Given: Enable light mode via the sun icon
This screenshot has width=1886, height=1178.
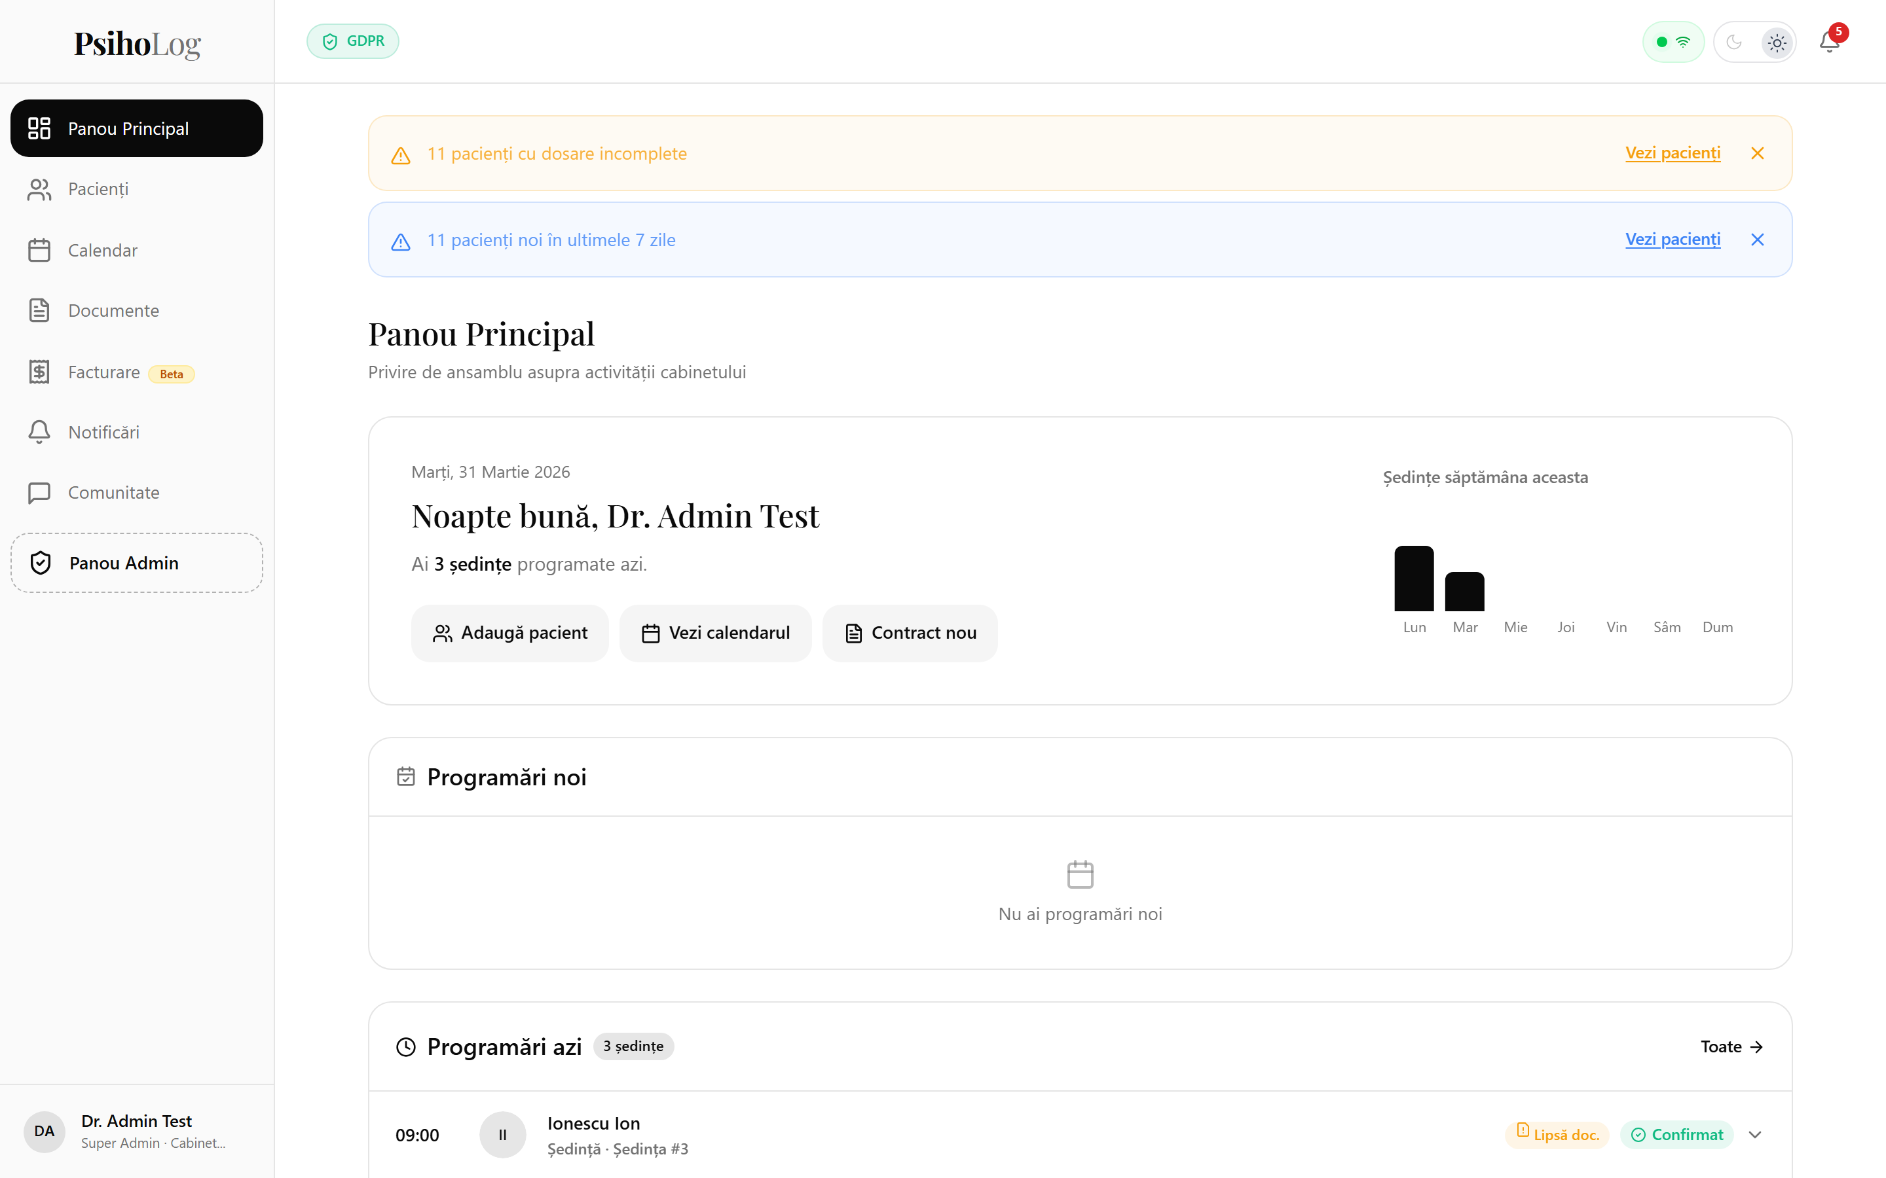Looking at the screenshot, I should (x=1777, y=42).
